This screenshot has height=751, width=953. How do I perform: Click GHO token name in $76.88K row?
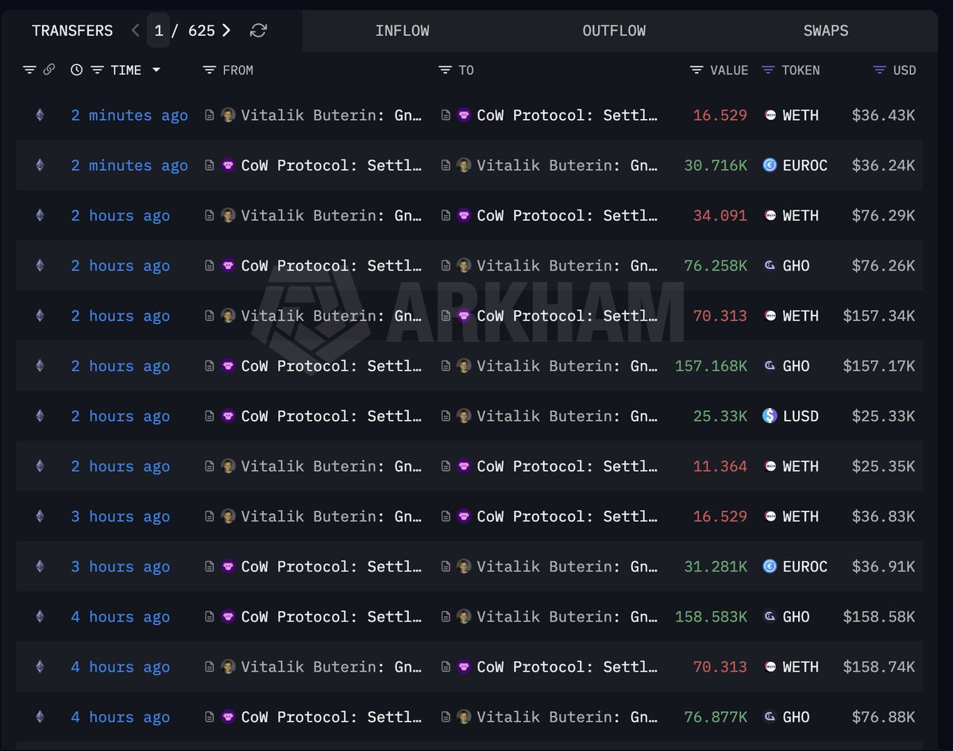click(796, 717)
